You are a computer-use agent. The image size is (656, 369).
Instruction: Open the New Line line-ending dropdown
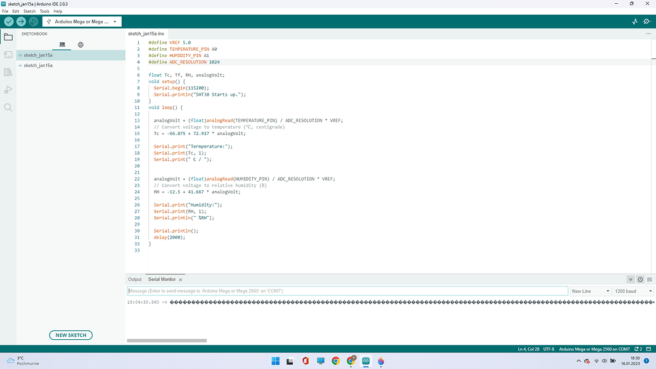click(589, 291)
